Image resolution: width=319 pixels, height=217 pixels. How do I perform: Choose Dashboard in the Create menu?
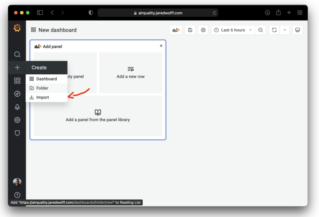coord(46,79)
